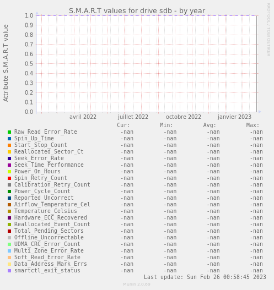Viewport: 274px width, 290px height.
Task: Select the Temperature_Celsius legend label
Action: tap(46, 211)
